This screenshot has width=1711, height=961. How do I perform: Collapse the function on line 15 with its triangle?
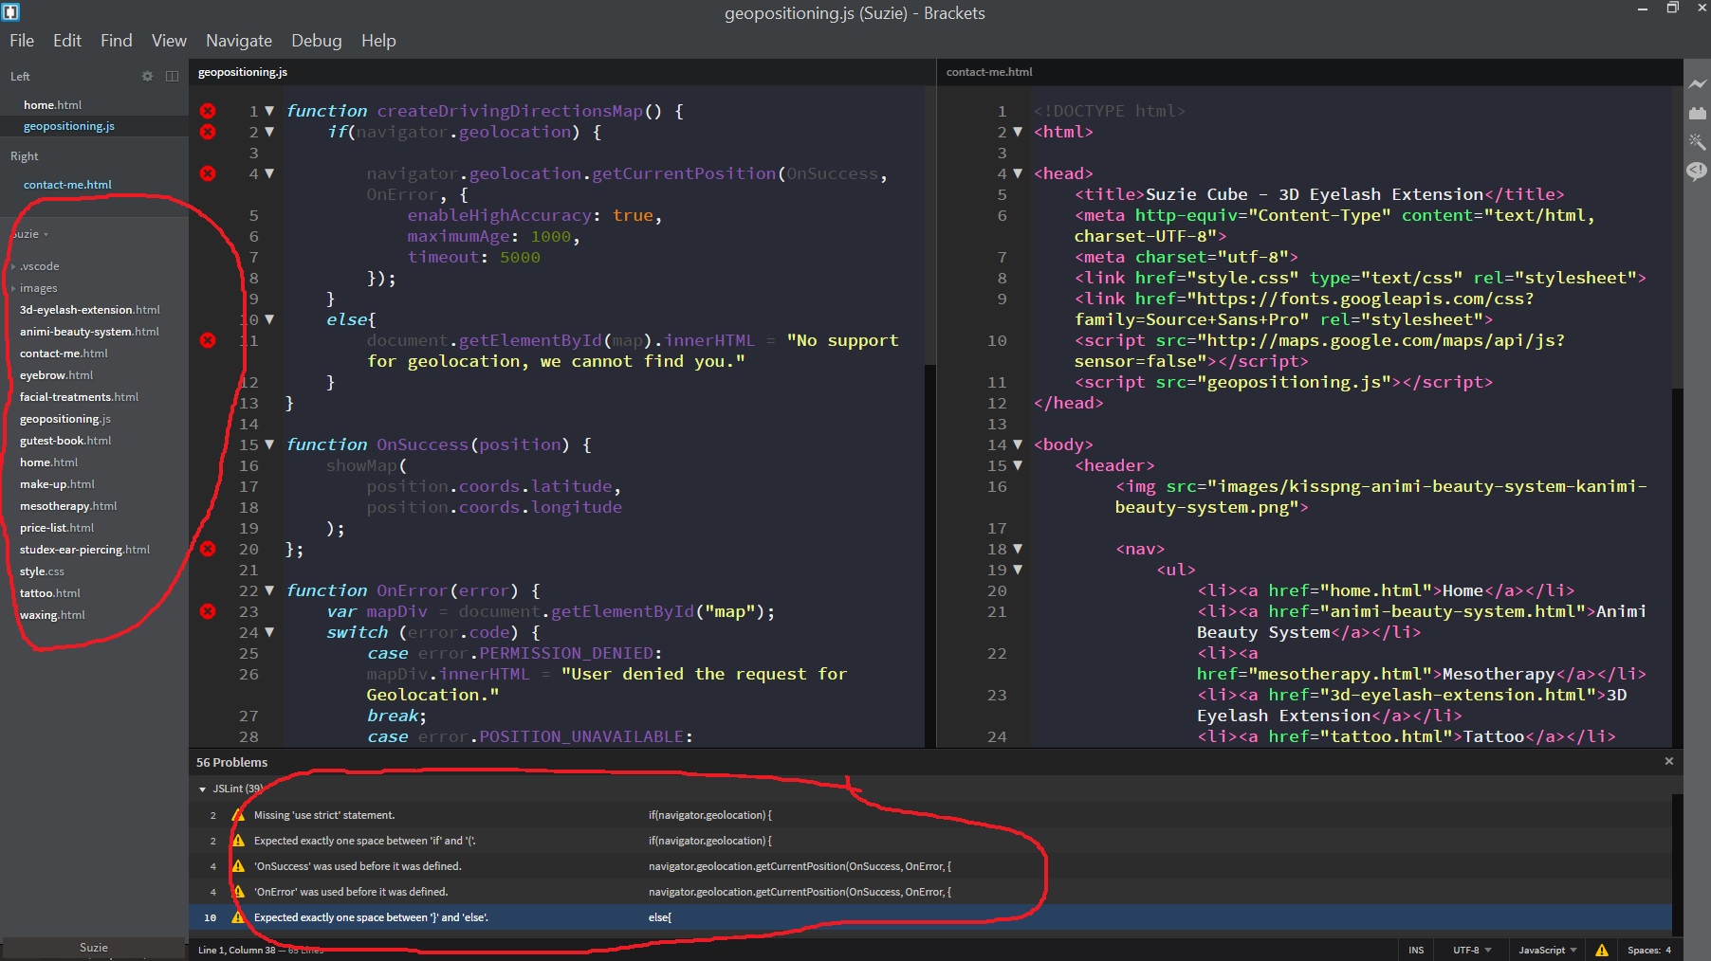pos(270,444)
